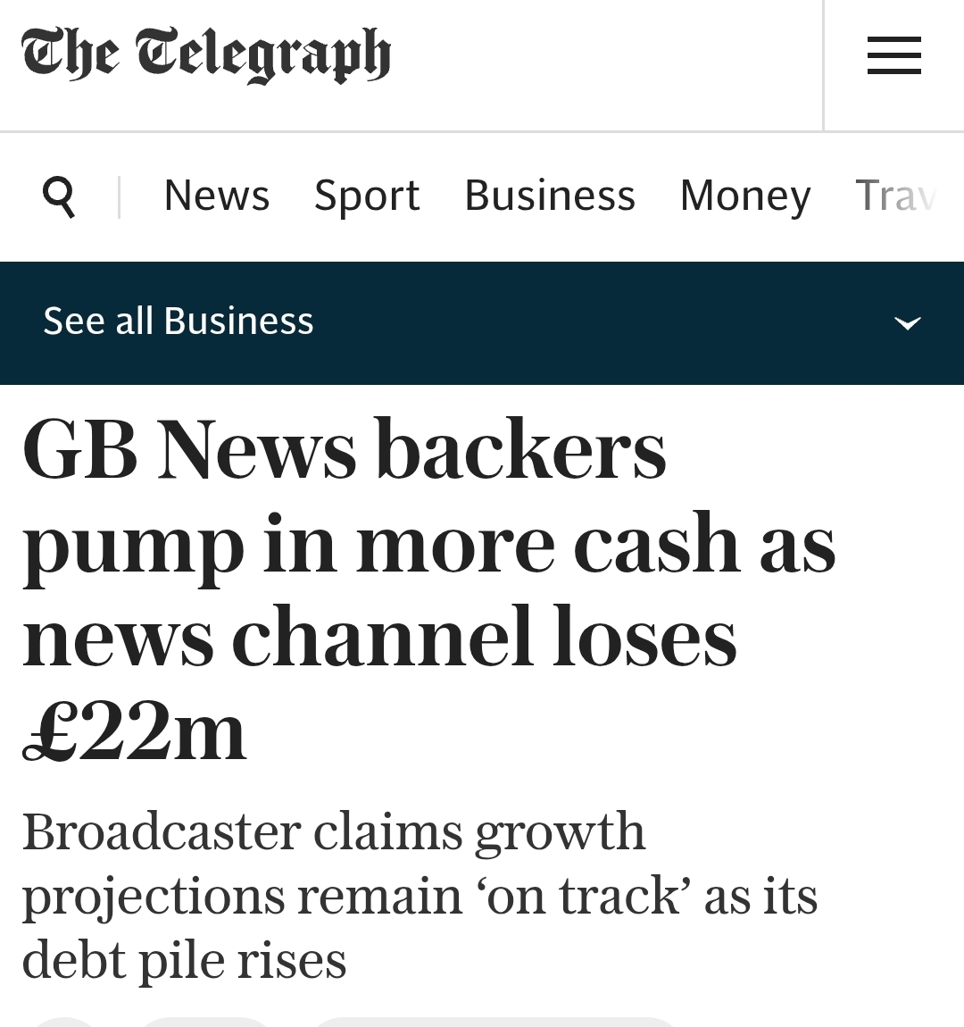
Task: Select the Business navigation item
Action: click(549, 196)
